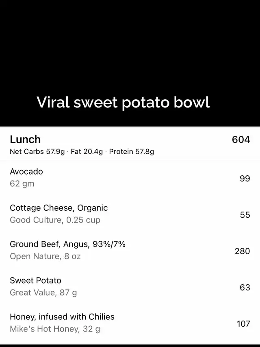Tap the 55 calorie value for Cottage Cheese
The height and width of the screenshot is (347, 260).
tap(245, 214)
